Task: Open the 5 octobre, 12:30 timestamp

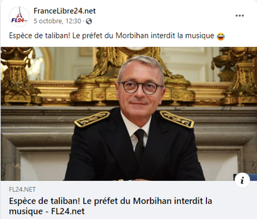Action: (57, 21)
